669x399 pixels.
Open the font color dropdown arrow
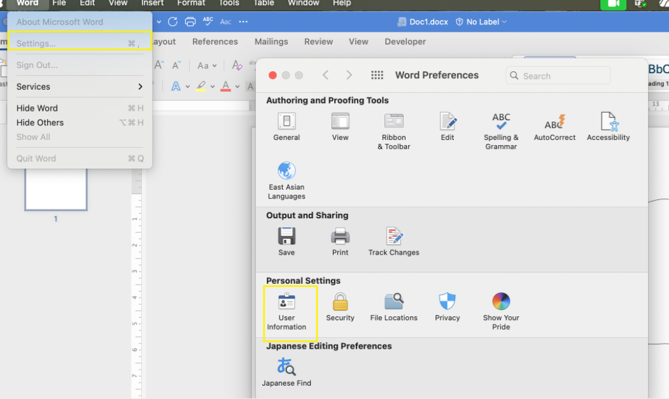click(237, 87)
